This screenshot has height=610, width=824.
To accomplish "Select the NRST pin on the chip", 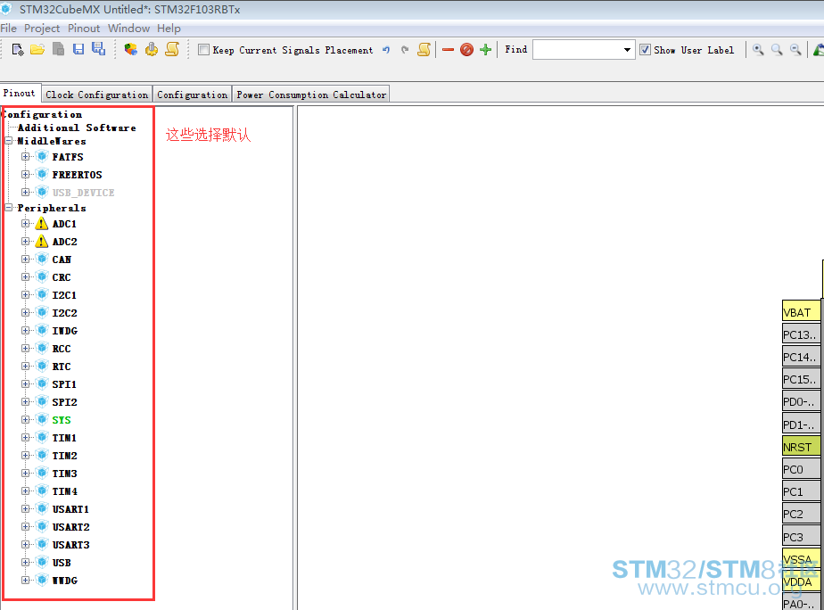I will [x=801, y=447].
